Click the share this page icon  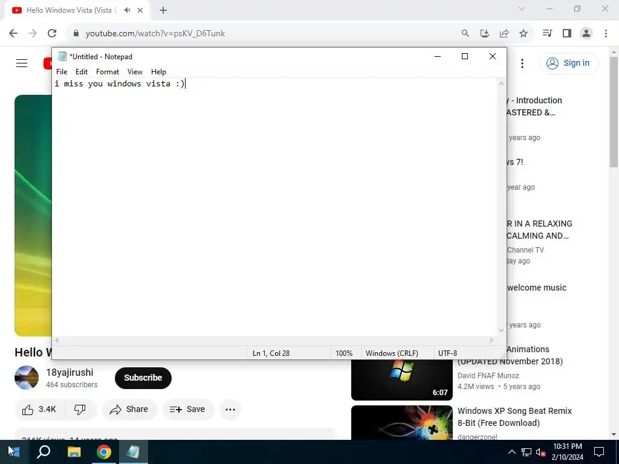(504, 34)
